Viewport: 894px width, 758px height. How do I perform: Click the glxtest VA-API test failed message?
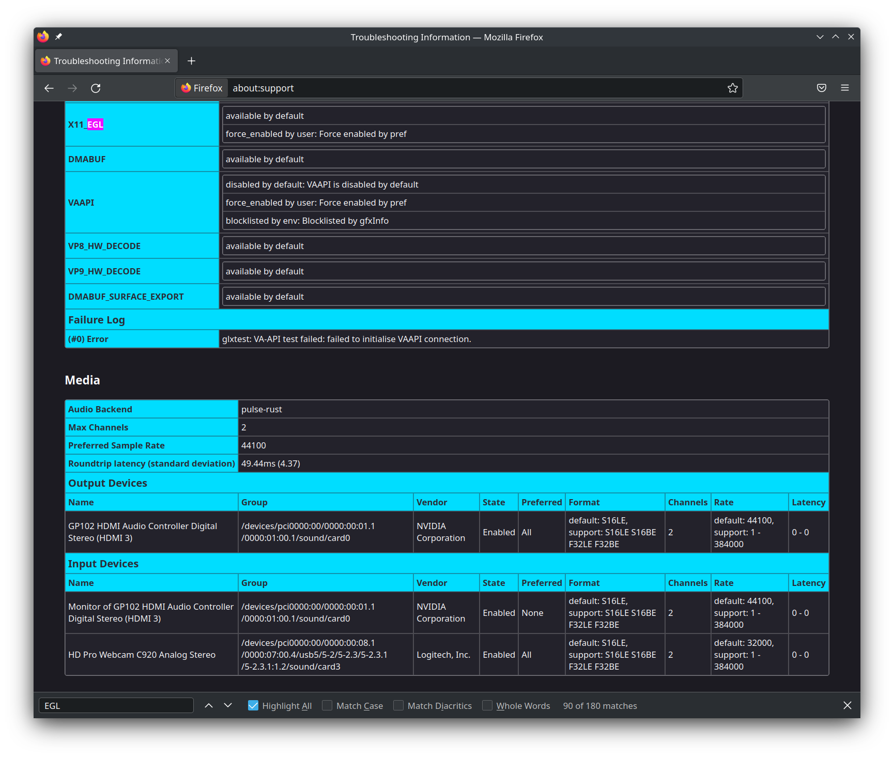347,339
